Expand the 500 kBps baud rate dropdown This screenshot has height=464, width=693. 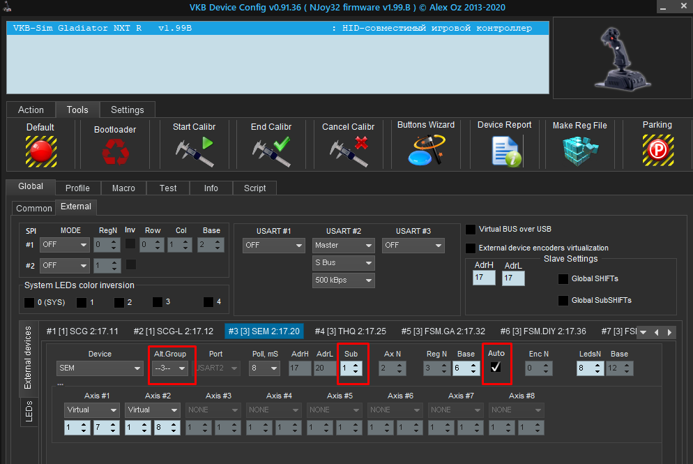pyautogui.click(x=343, y=280)
